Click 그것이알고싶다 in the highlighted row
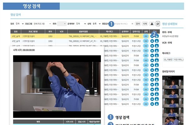 29,36
